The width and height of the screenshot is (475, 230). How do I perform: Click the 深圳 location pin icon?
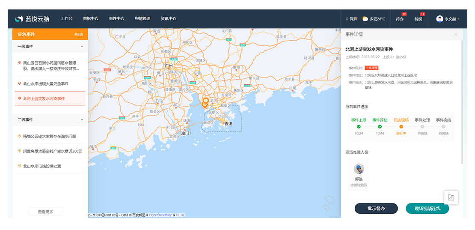(x=347, y=19)
